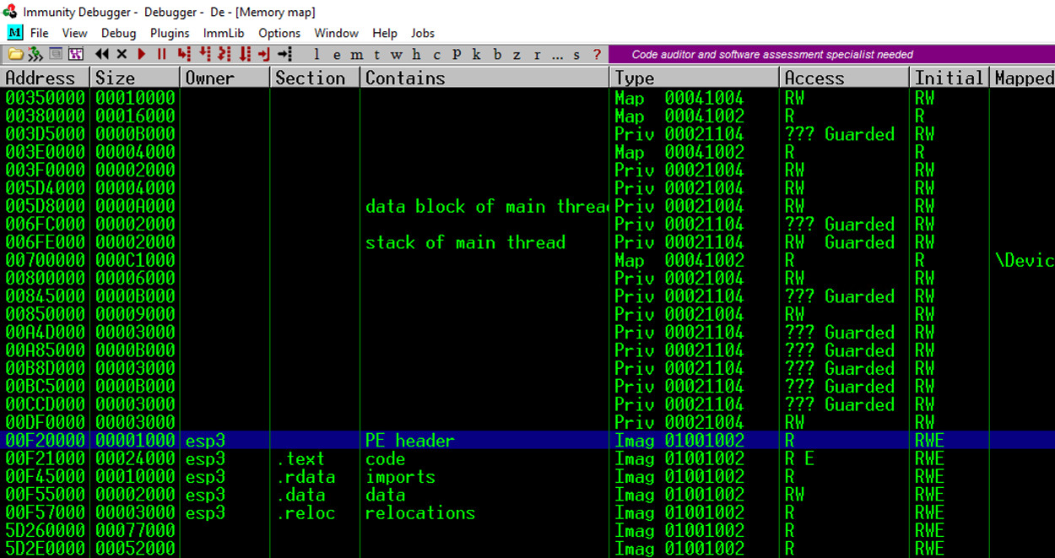This screenshot has width=1055, height=558.
Task: Pause execution with the red pause icon
Action: pyautogui.click(x=161, y=54)
